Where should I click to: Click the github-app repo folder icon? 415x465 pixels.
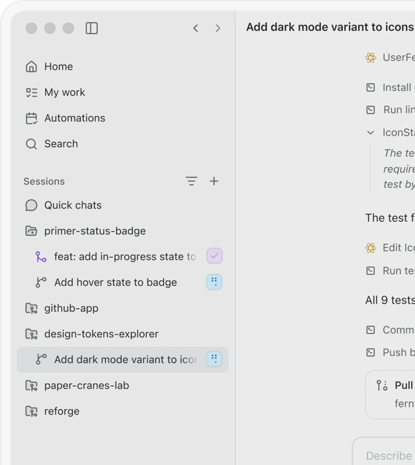[x=31, y=309]
